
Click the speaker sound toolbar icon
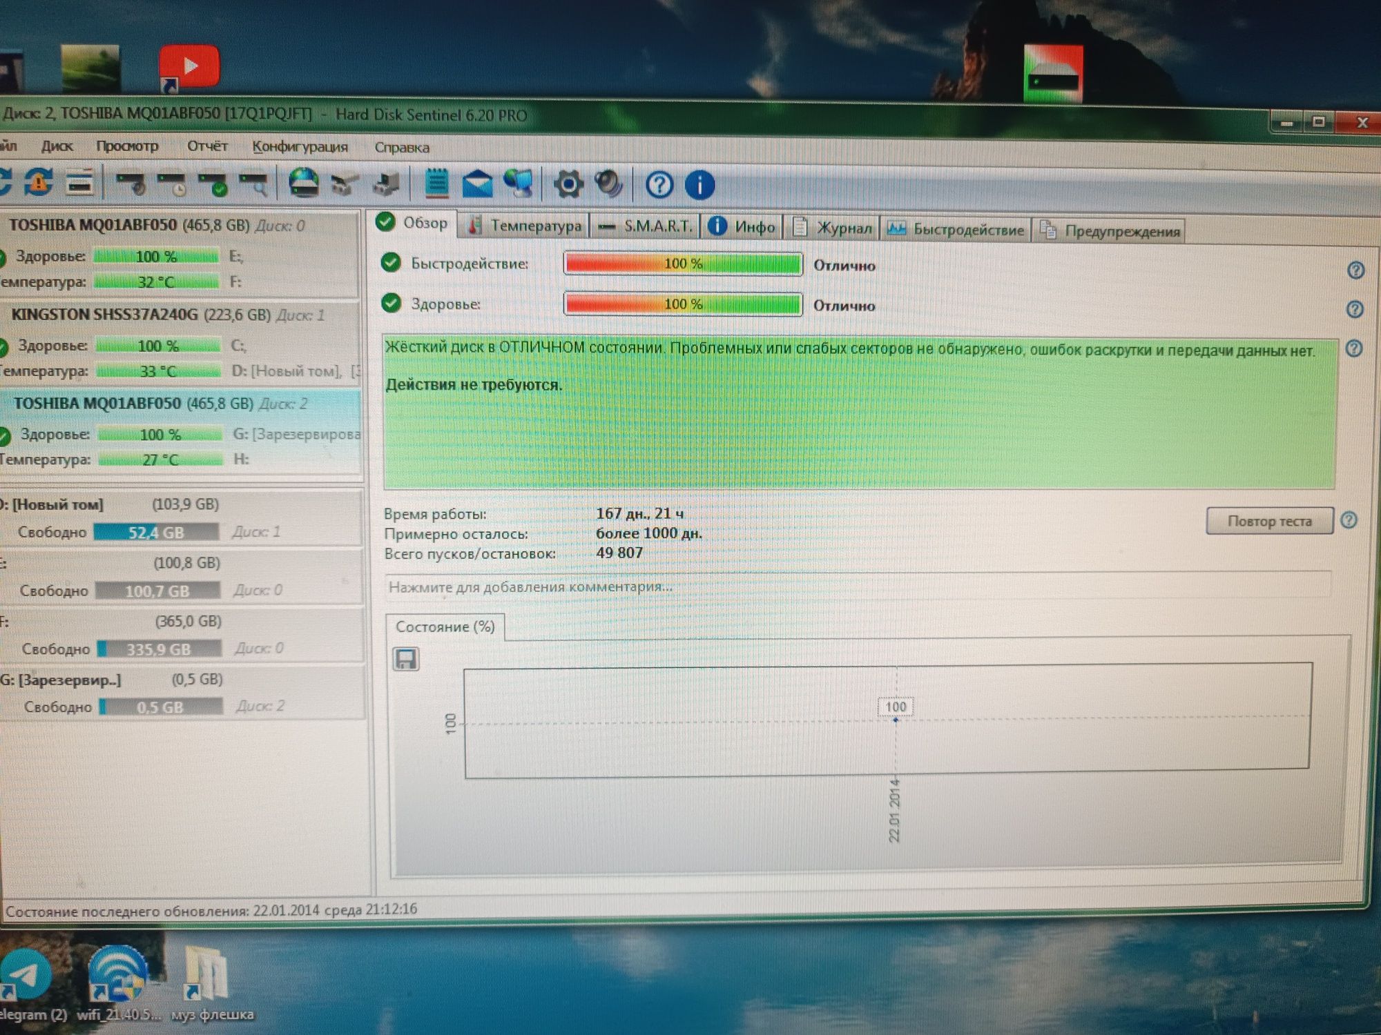pos(609,184)
